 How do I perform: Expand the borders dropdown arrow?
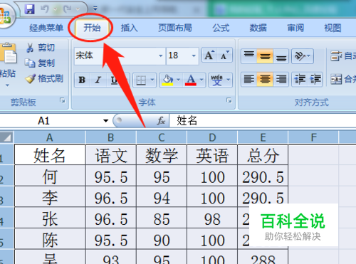click(152, 80)
